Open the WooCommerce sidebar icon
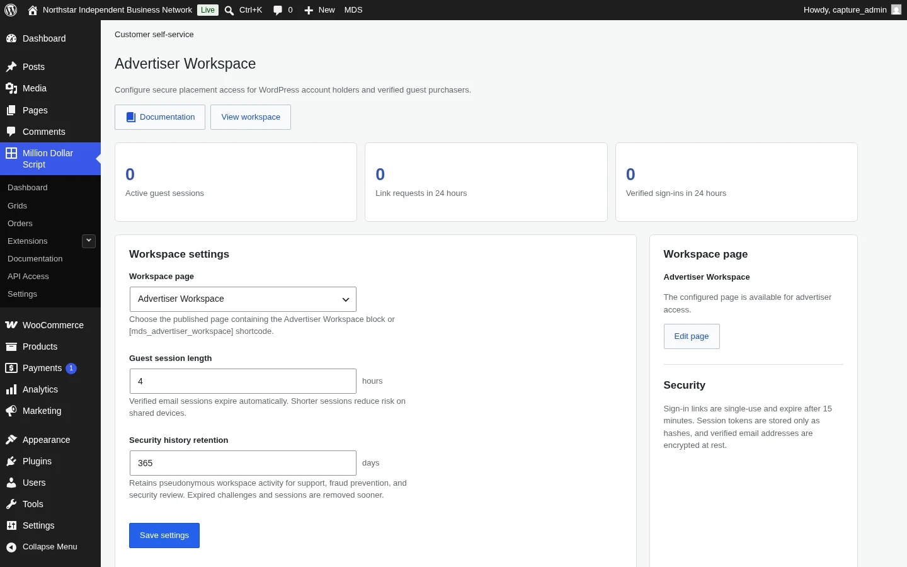 11,325
